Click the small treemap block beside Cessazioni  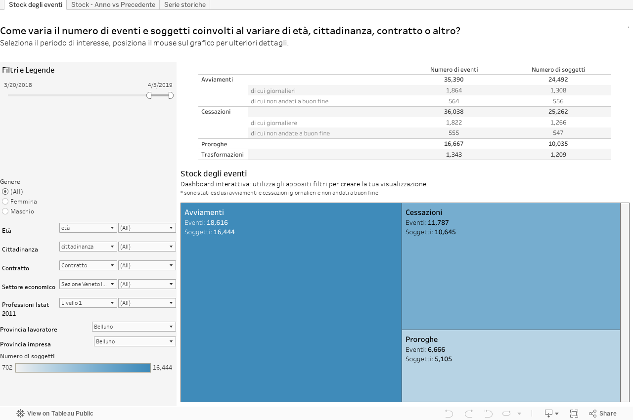[625, 302]
